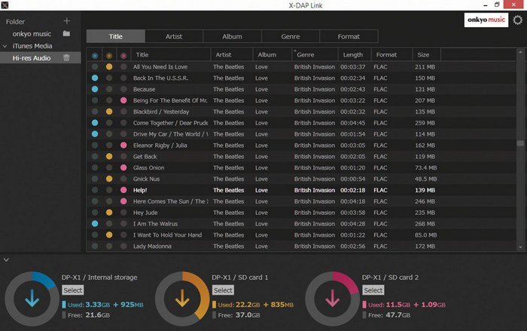This screenshot has height=331, width=527.
Task: Click pink header dot for SD card 2 column
Action: click(123, 56)
